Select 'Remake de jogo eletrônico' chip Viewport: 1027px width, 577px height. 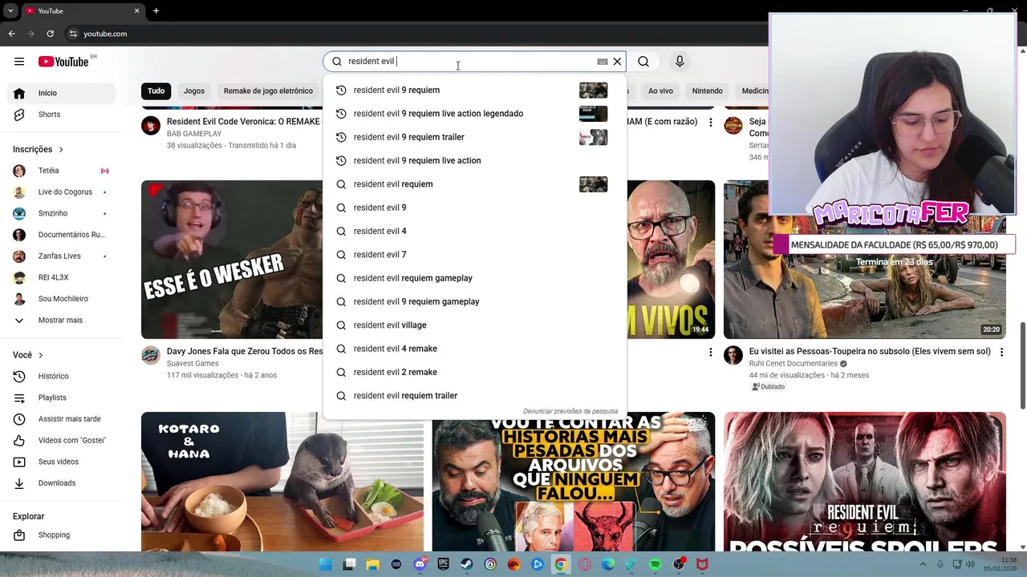(268, 91)
